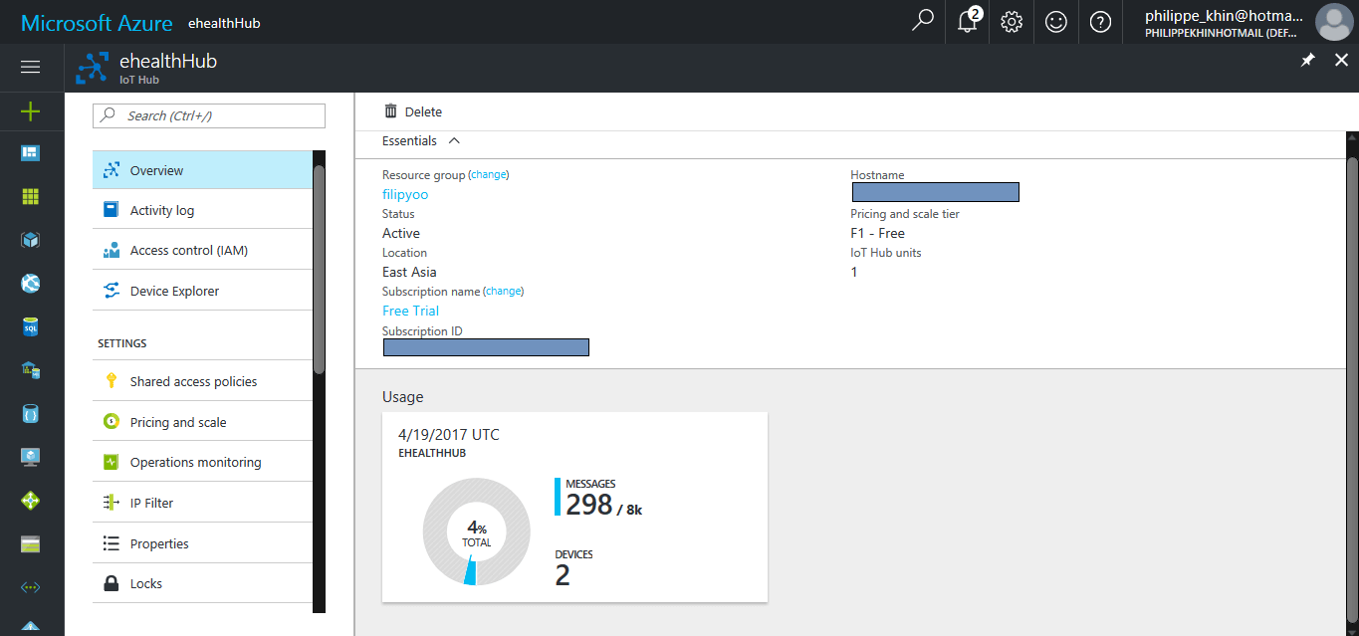This screenshot has width=1359, height=636.
Task: Open Access control (IAM)
Action: pos(202,250)
